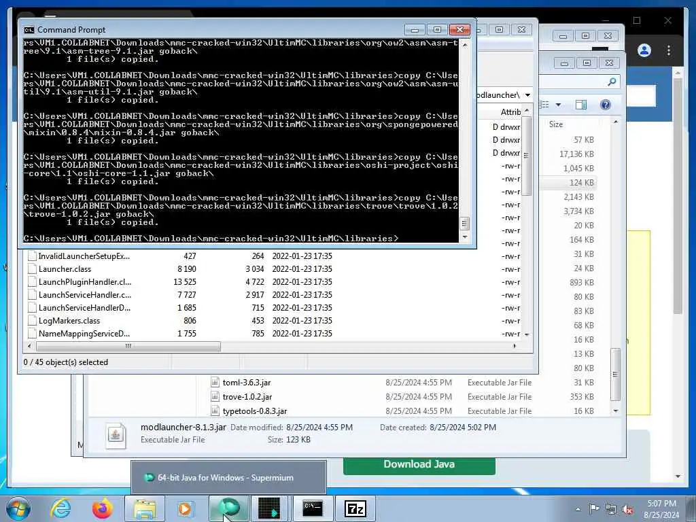Click the 17,136 KB size cell

pos(576,154)
